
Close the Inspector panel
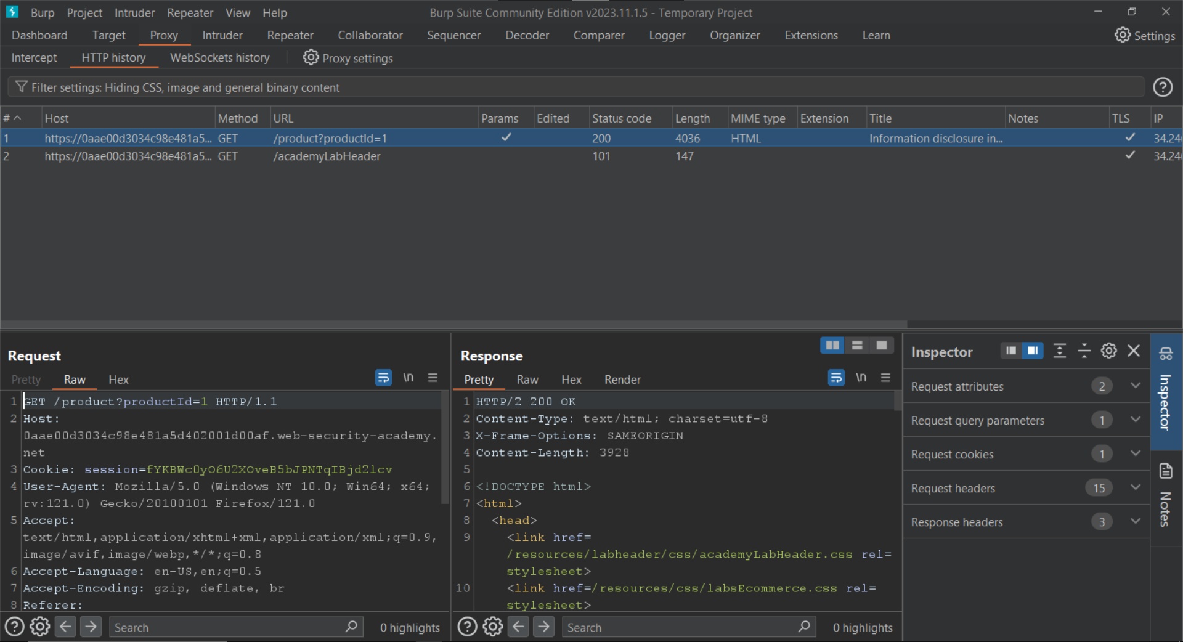pyautogui.click(x=1133, y=351)
